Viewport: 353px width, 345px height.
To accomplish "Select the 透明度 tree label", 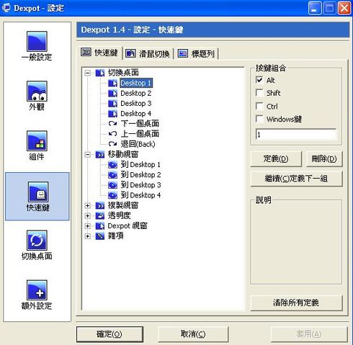I will click(119, 215).
